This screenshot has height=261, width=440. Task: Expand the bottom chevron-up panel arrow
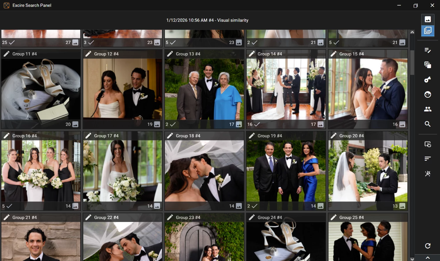point(428,257)
